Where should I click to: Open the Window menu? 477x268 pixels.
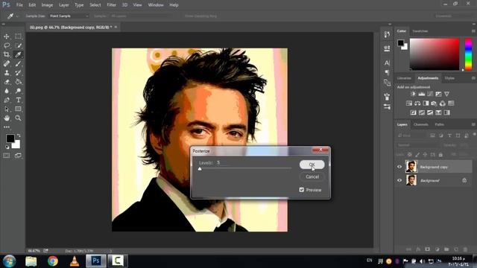156,5
